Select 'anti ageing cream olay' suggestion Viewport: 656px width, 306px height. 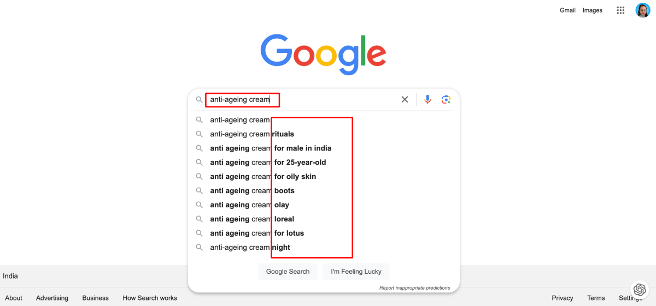coord(250,205)
